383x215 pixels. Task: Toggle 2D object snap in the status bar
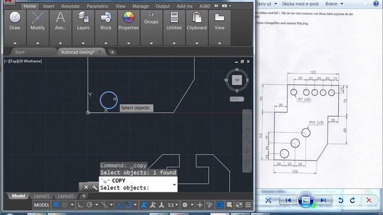(x=128, y=205)
